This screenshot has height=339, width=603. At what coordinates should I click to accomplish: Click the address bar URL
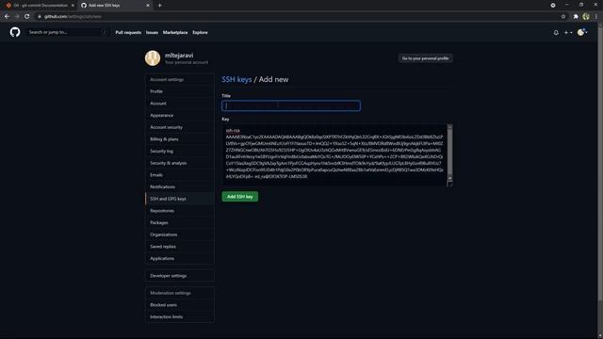pos(73,17)
